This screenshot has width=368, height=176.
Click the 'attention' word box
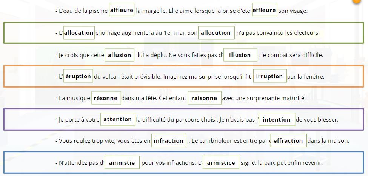[x=118, y=119]
